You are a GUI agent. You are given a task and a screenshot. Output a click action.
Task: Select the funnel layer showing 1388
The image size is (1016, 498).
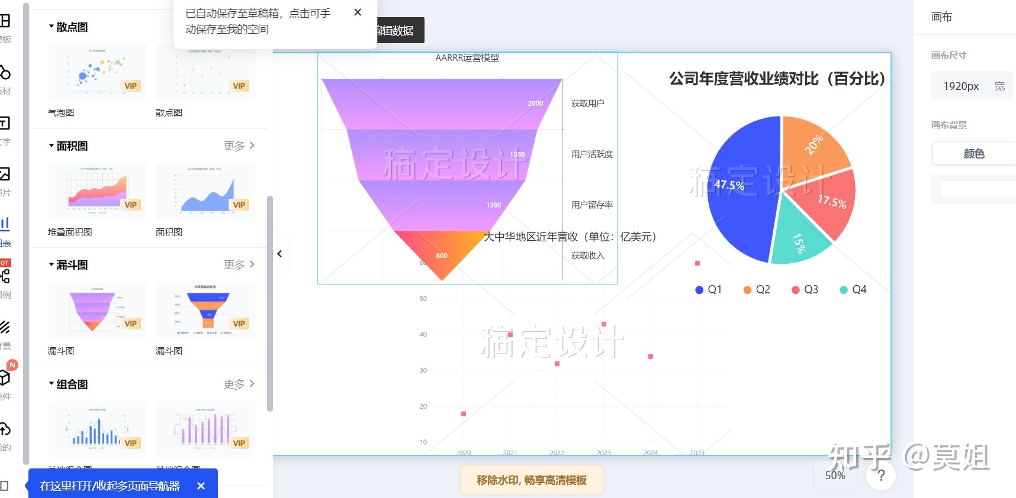[x=442, y=206]
